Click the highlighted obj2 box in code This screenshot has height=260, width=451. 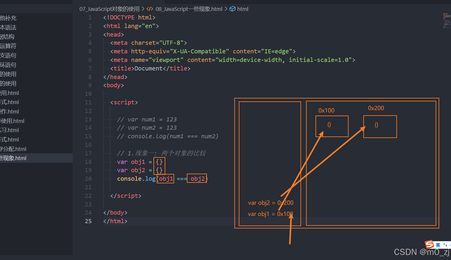(197, 179)
